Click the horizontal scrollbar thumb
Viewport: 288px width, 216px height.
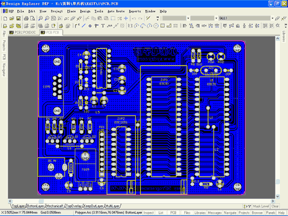pyautogui.click(x=41, y=201)
